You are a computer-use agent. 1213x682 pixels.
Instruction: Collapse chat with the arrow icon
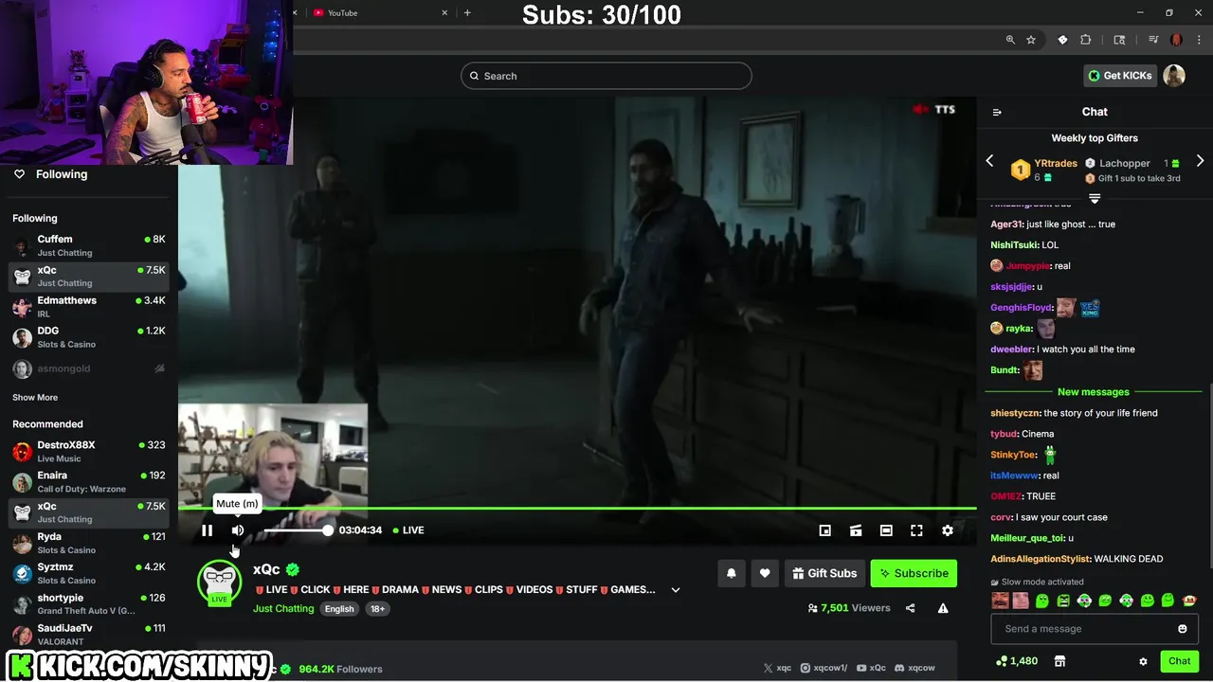point(997,112)
